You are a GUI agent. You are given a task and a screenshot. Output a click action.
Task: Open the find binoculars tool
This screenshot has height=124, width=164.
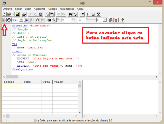click(70, 14)
